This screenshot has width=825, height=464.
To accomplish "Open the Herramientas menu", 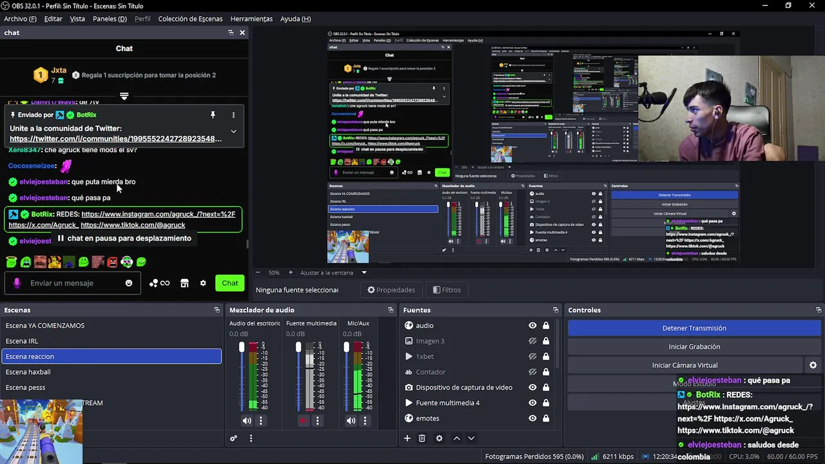I will coord(251,19).
